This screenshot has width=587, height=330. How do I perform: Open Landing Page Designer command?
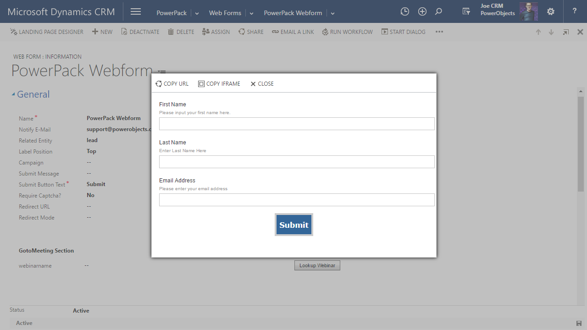click(x=47, y=32)
